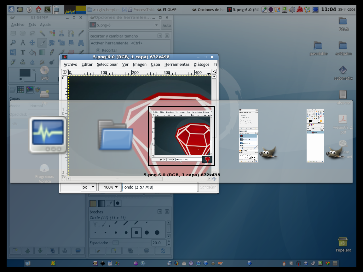Click the Espaciado value field showing 20.0
Screen dimensions: 363x272
point(159,243)
